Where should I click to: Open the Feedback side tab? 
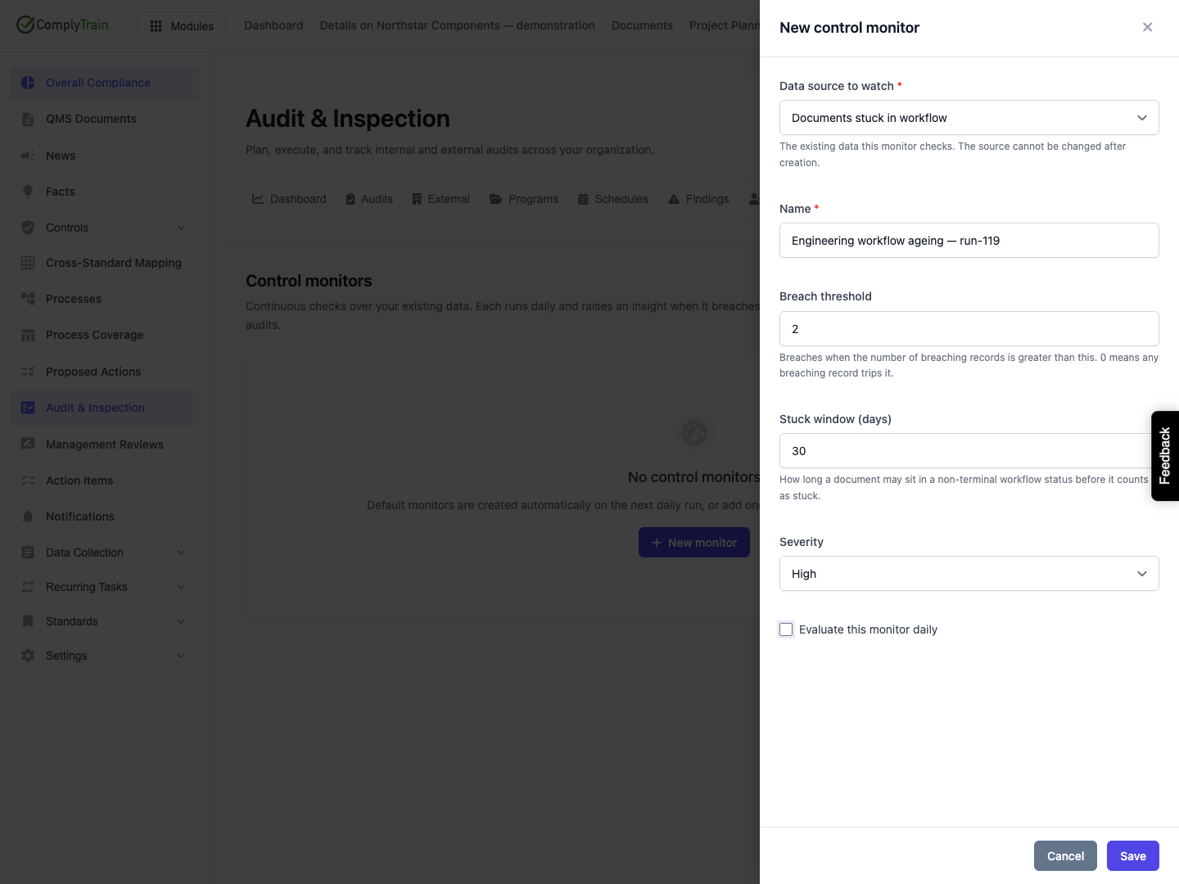tap(1165, 456)
